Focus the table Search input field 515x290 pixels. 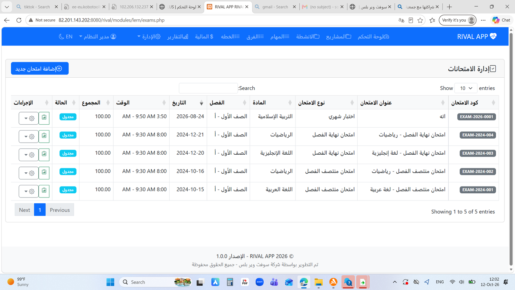(x=208, y=88)
